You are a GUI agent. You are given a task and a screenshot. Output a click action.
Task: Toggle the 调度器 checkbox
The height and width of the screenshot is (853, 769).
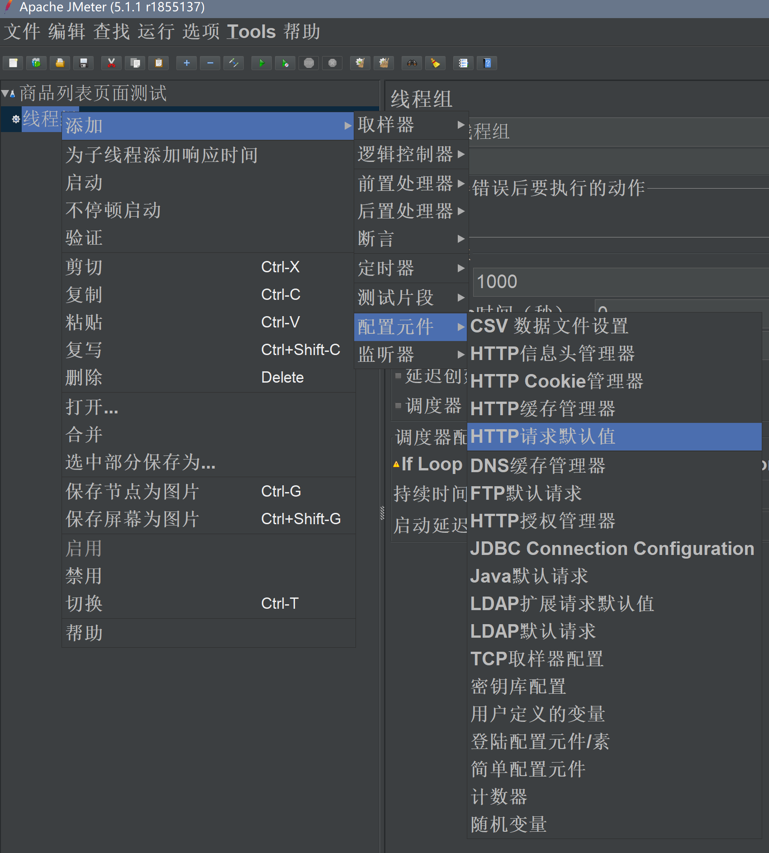pos(398,406)
